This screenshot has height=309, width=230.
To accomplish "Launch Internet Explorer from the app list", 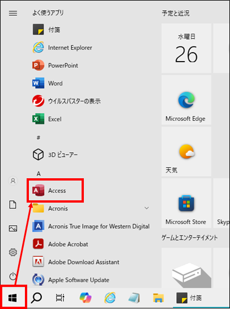I will [62, 48].
